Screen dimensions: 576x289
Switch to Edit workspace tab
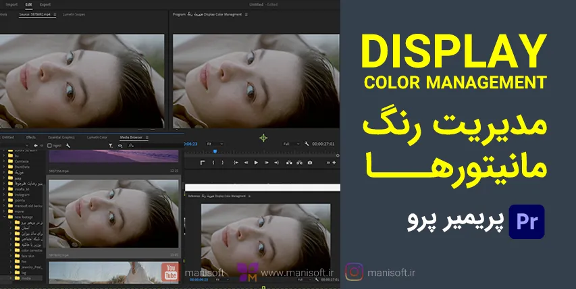tap(28, 5)
